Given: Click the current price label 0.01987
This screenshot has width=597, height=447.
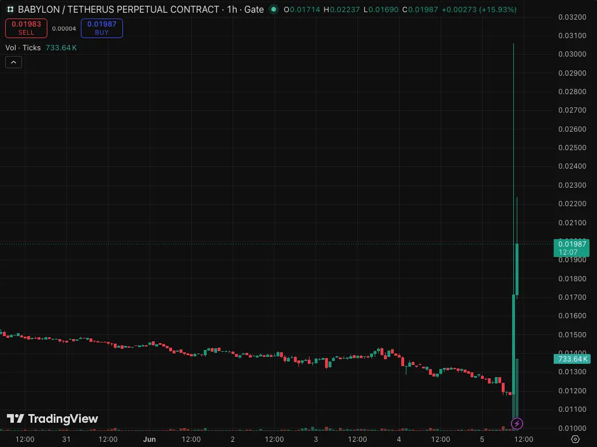Looking at the screenshot, I should [x=572, y=248].
